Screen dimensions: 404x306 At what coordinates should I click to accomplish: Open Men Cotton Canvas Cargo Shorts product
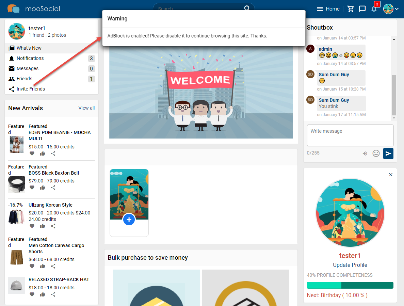pyautogui.click(x=56, y=248)
